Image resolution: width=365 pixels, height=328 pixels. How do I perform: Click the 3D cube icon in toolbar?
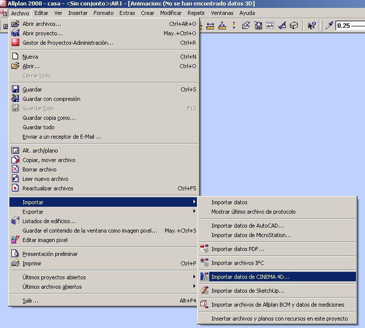pos(294,25)
